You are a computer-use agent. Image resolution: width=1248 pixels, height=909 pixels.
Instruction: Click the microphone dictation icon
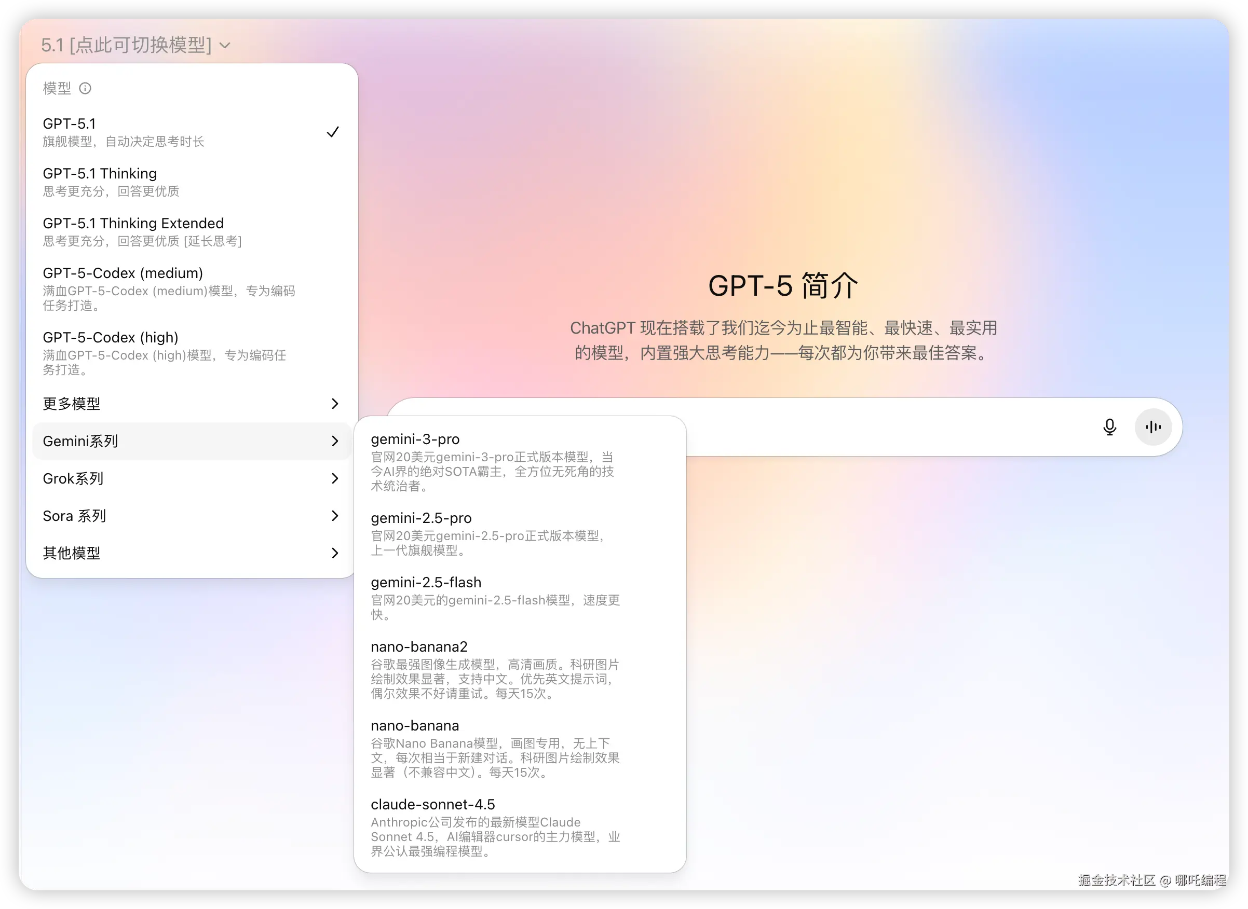coord(1109,427)
